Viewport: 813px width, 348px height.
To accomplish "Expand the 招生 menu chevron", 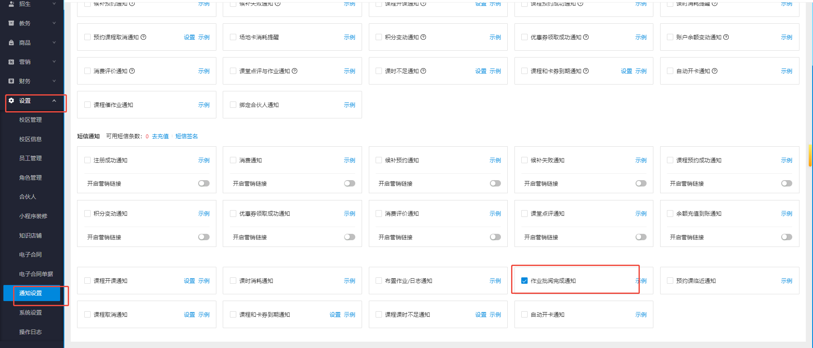I will [54, 4].
